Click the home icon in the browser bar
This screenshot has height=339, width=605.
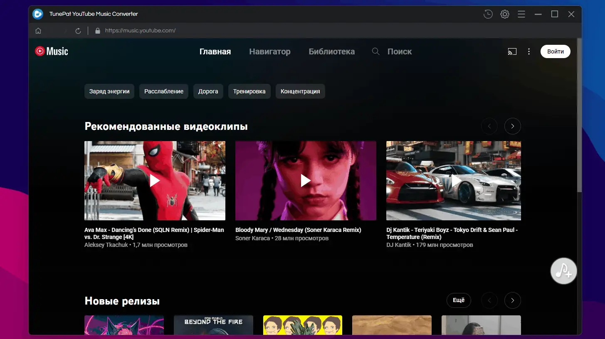pos(38,30)
